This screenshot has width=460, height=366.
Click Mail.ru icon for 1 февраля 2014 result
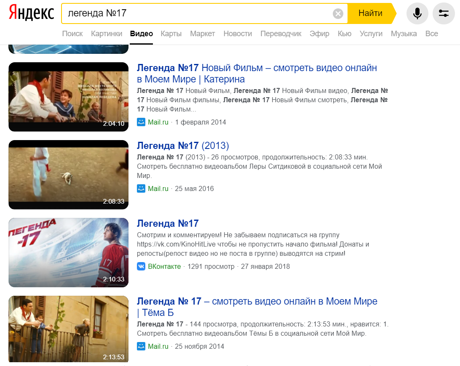(x=141, y=122)
